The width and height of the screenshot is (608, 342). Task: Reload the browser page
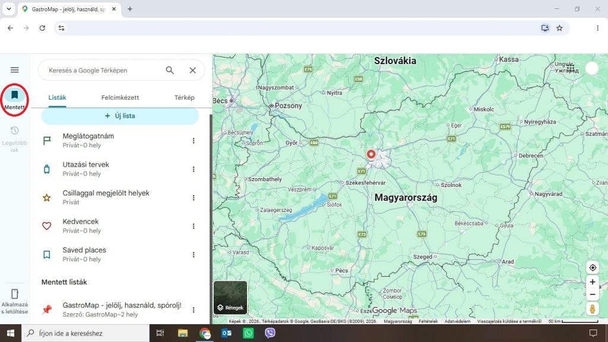[x=42, y=28]
